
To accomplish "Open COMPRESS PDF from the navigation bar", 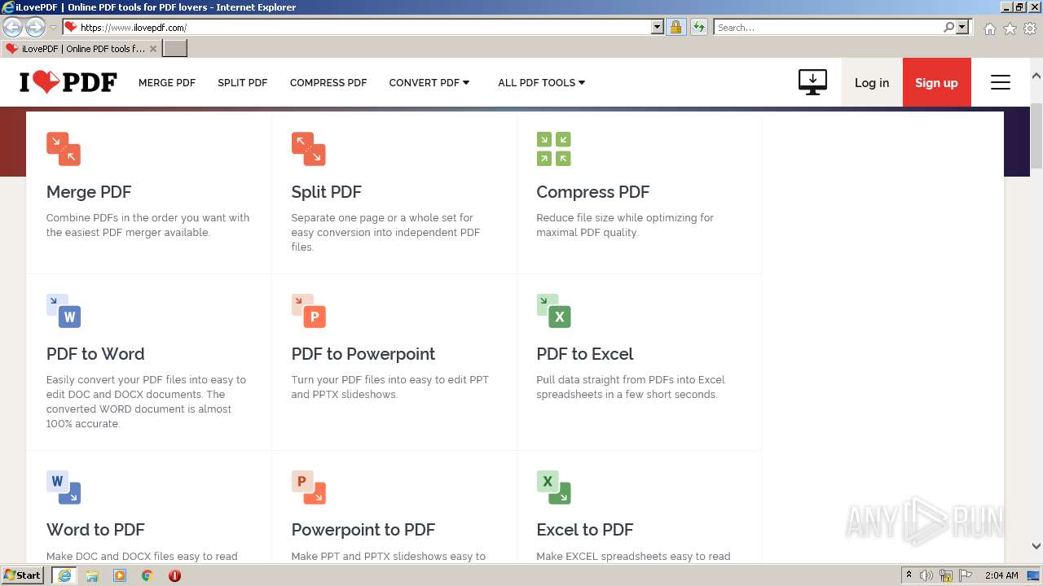I will [x=328, y=82].
